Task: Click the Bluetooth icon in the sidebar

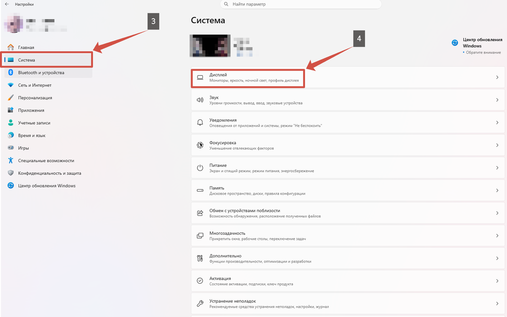Action: [x=11, y=72]
